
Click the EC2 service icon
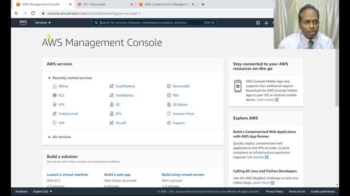pos(55,95)
